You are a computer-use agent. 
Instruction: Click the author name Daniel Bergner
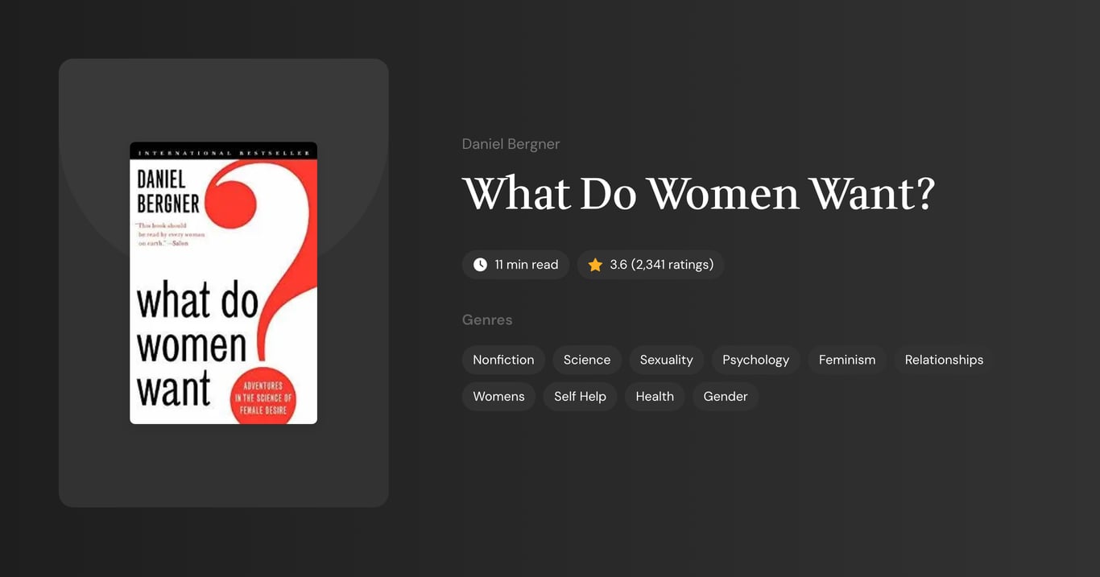(511, 143)
